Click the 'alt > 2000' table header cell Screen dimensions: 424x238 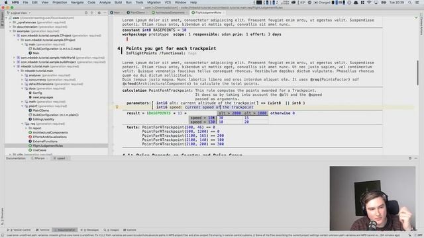coord(230,113)
